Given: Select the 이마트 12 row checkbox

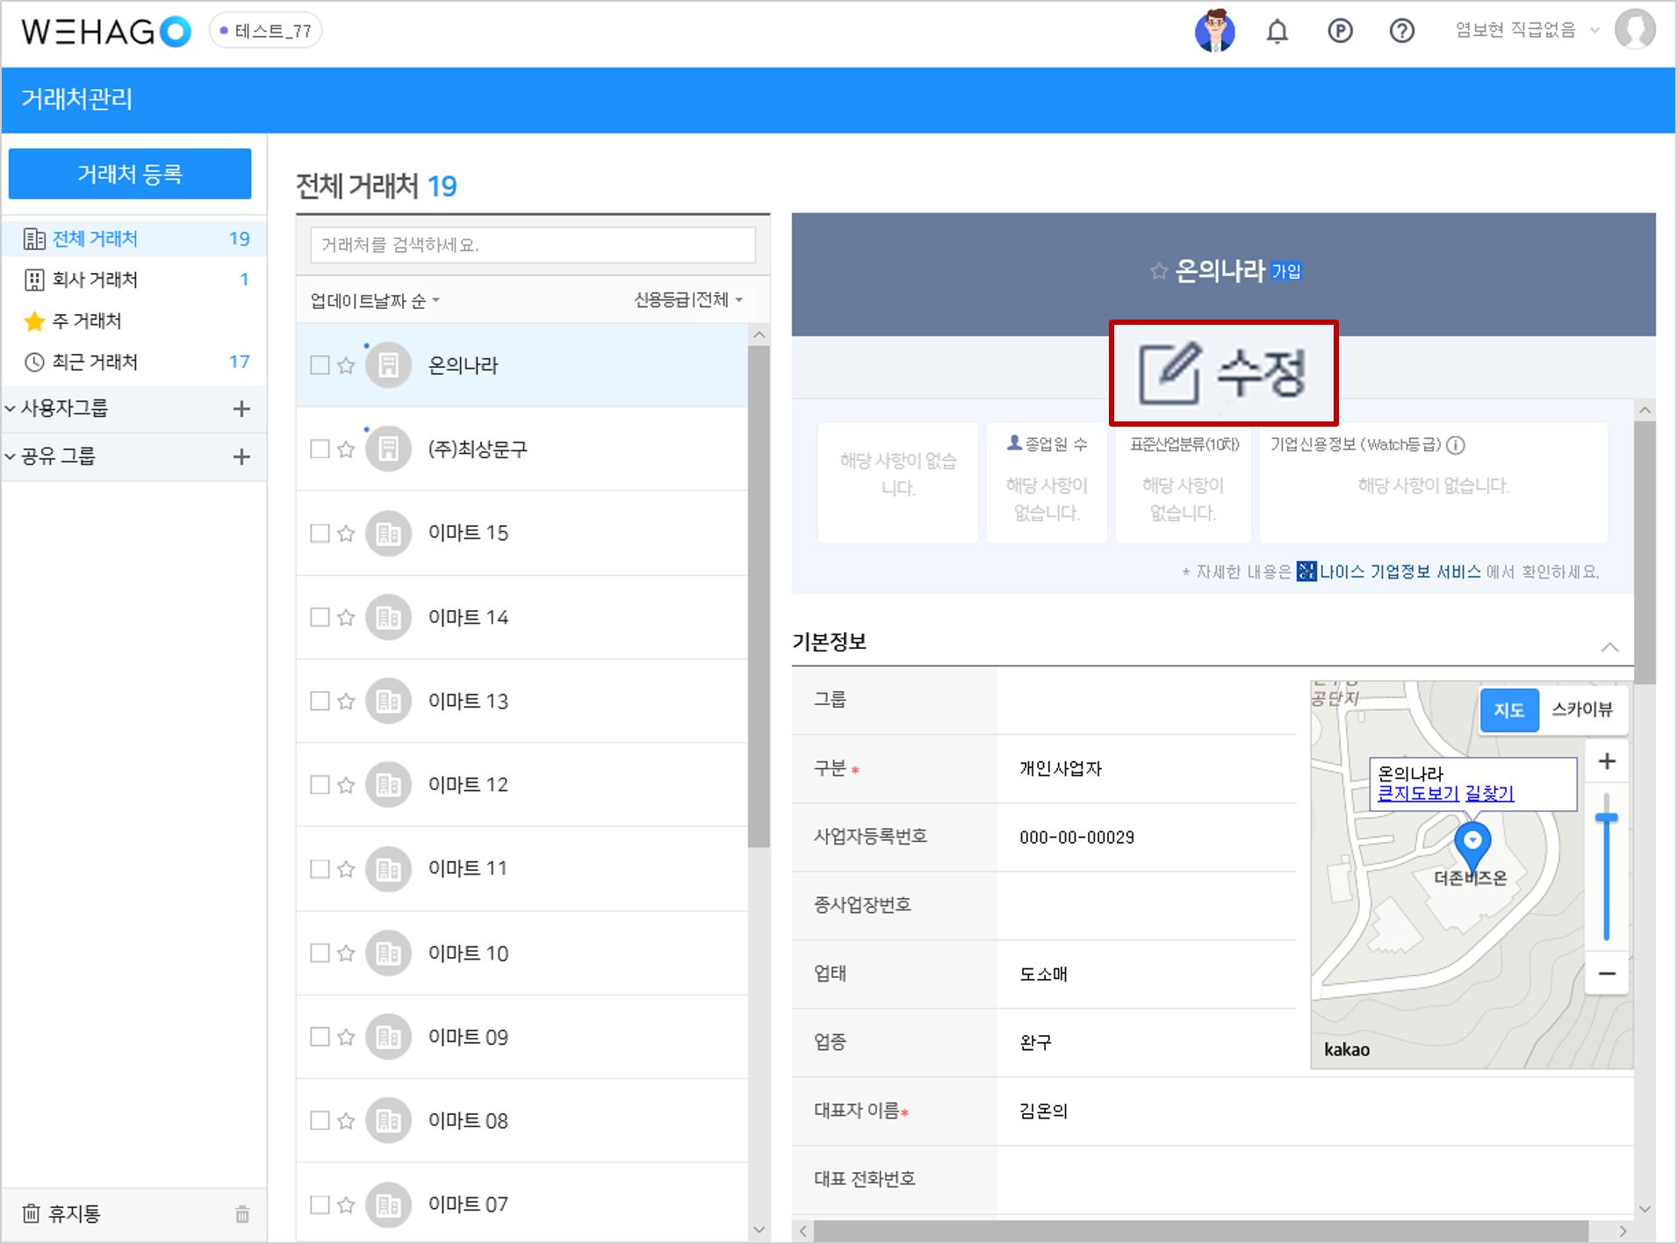Looking at the screenshot, I should [x=320, y=785].
